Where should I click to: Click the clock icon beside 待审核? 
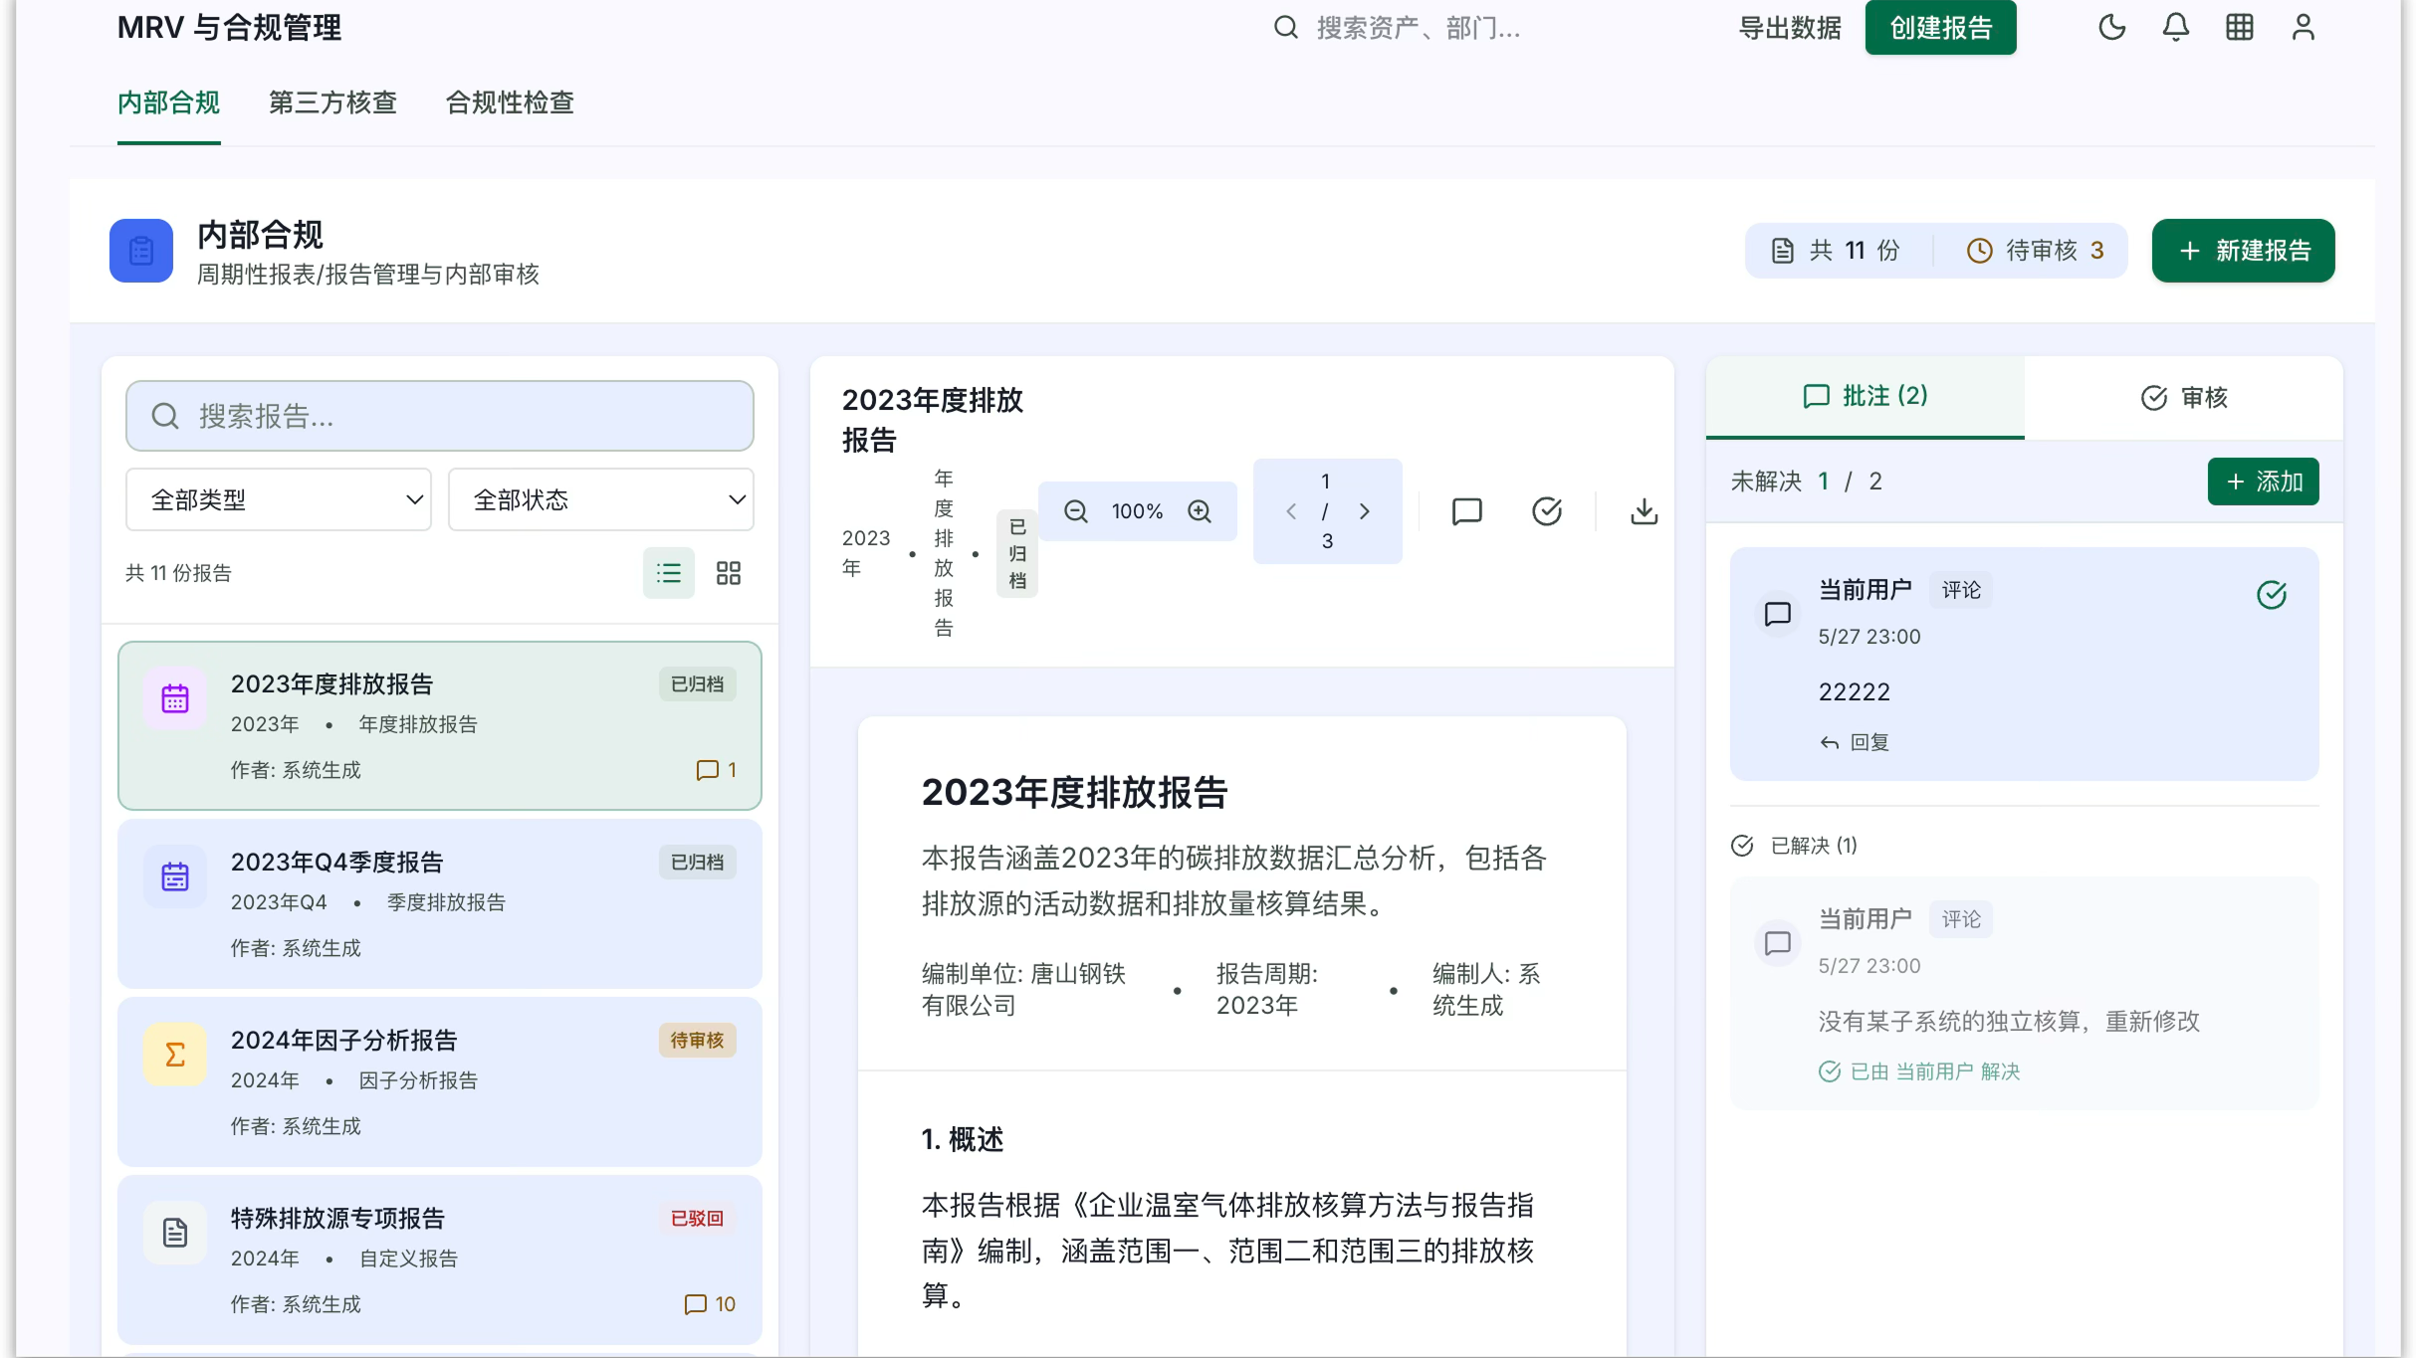click(1980, 251)
